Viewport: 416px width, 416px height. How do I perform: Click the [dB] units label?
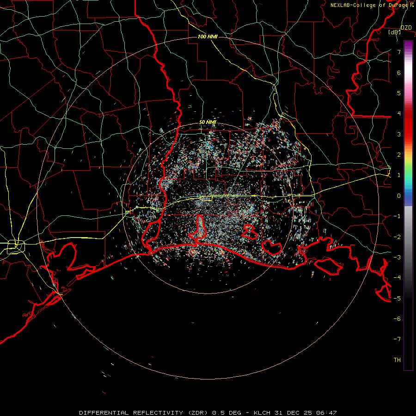click(394, 32)
